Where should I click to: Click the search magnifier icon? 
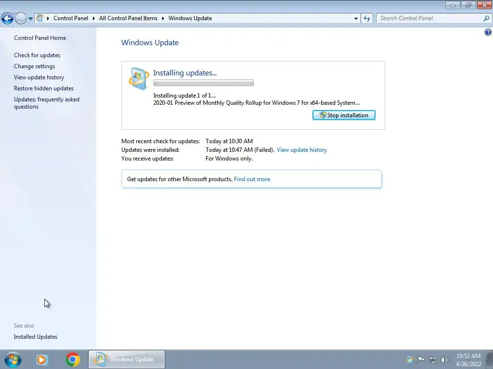click(486, 18)
